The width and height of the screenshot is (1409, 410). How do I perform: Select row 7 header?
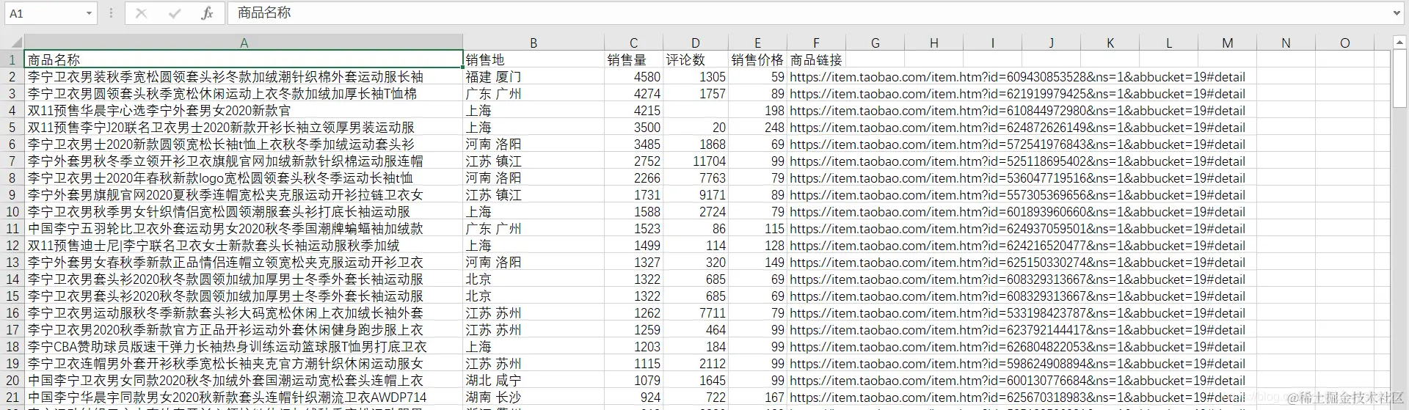pyautogui.click(x=12, y=161)
